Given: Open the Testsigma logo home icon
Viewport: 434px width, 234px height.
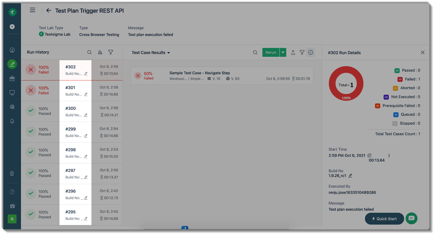Looking at the screenshot, I should (12, 12).
